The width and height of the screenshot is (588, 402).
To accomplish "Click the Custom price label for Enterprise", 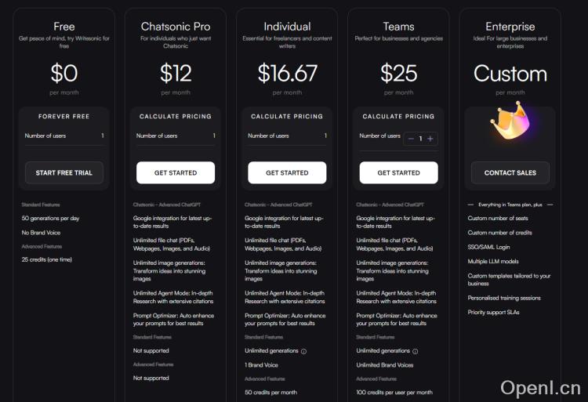I will [510, 73].
